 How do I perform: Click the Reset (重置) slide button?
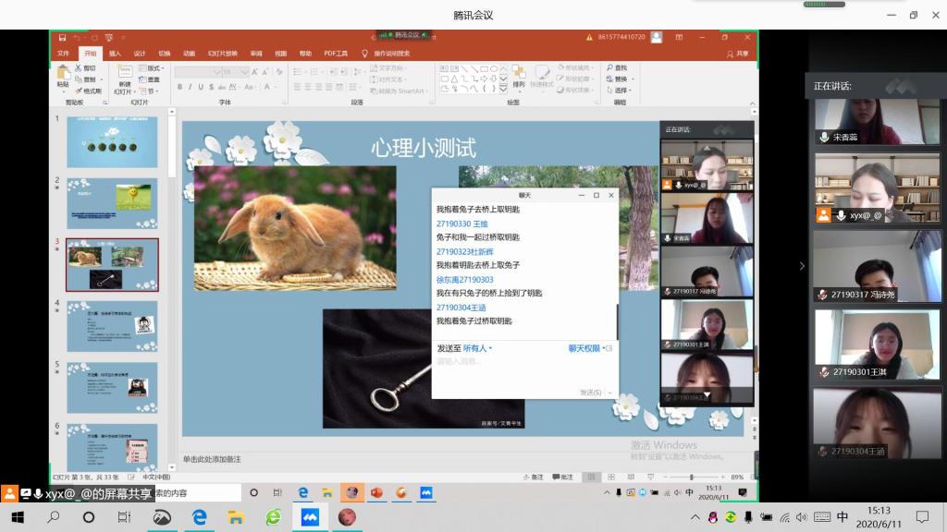click(149, 79)
